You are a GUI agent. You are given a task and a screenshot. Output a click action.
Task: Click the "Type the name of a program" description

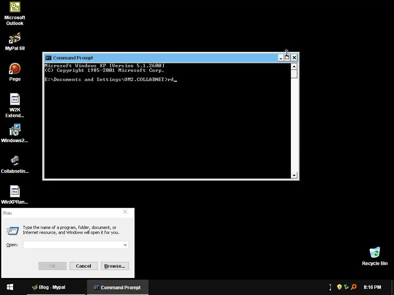click(x=71, y=230)
